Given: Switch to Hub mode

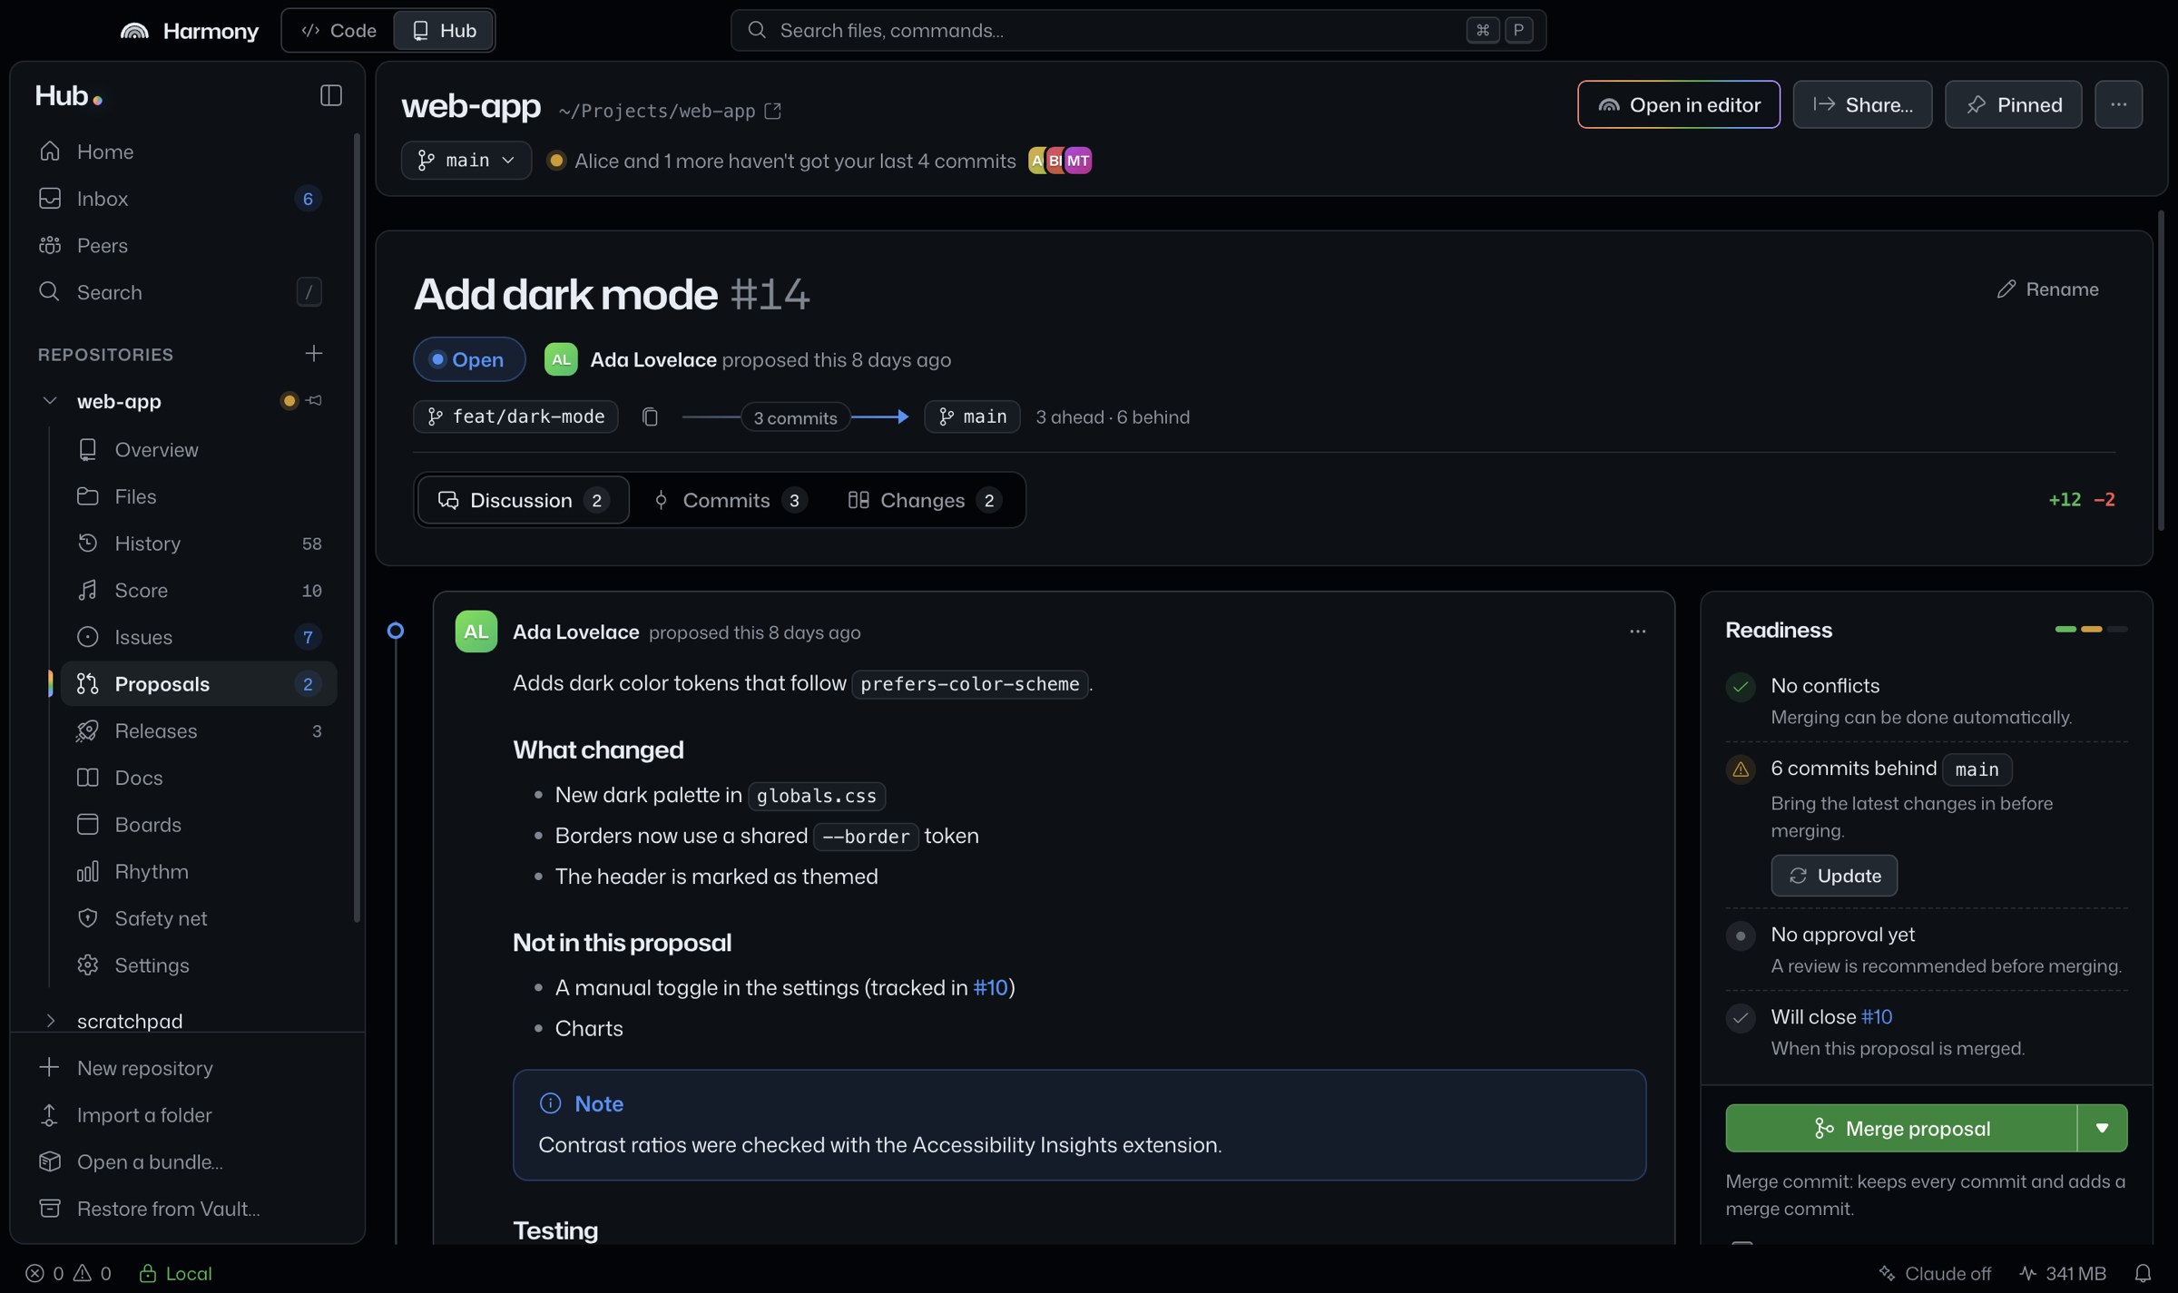Looking at the screenshot, I should tap(444, 30).
